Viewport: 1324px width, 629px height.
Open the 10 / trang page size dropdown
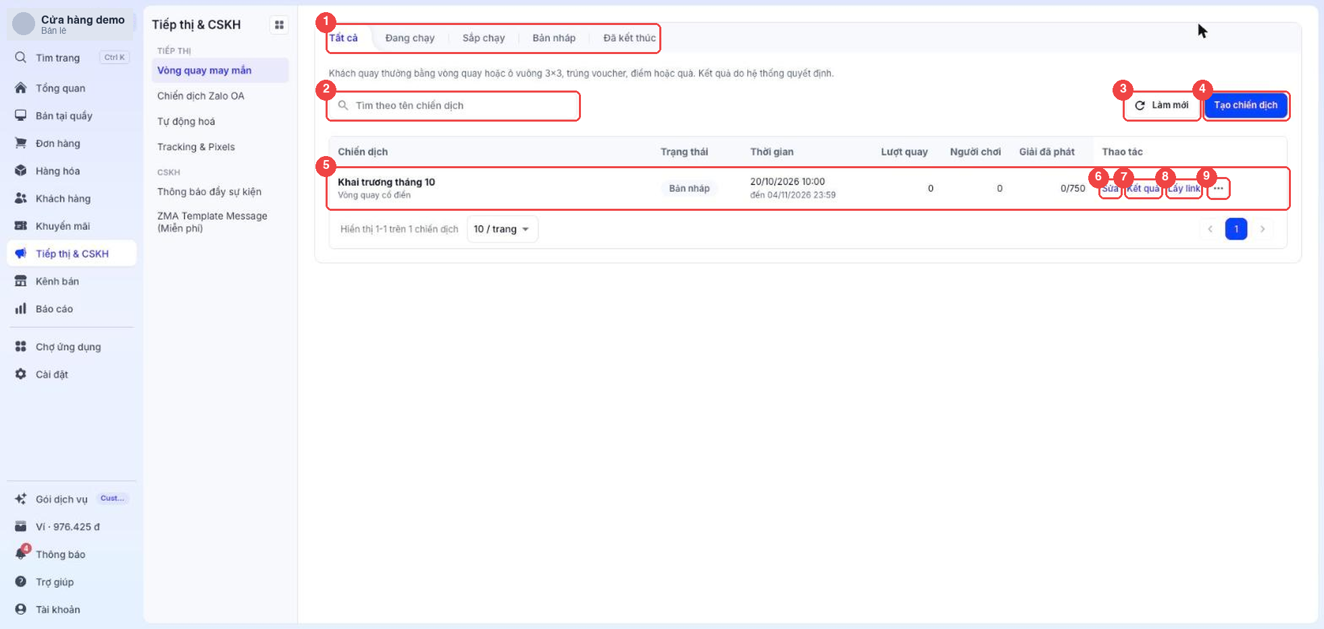tap(502, 229)
